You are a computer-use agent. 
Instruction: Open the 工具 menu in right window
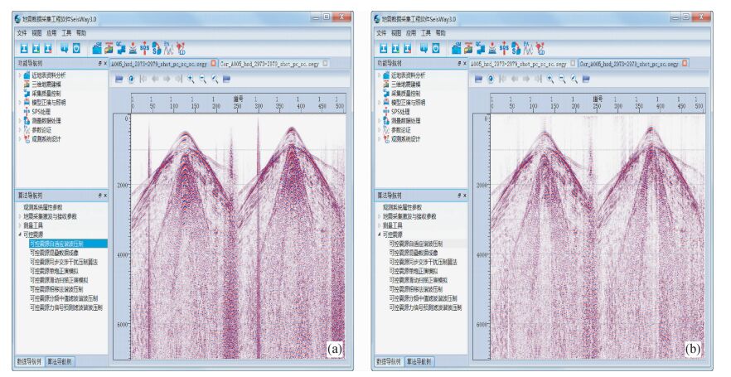tap(425, 32)
